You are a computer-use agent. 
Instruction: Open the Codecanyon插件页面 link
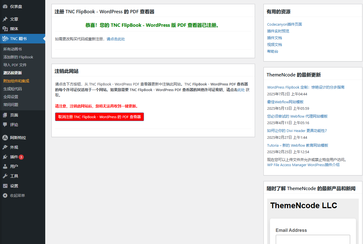click(284, 24)
